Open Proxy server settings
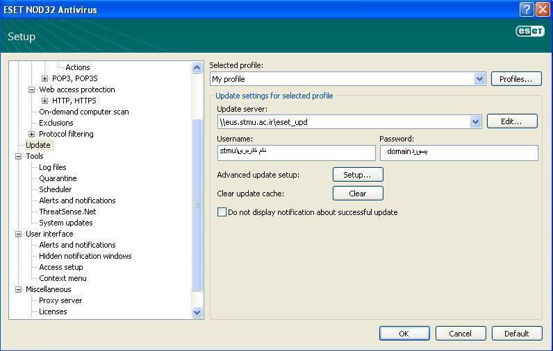553x351 pixels. tap(60, 300)
